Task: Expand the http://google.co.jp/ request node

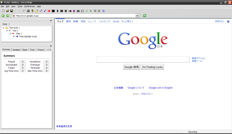Action: [x=14, y=36]
